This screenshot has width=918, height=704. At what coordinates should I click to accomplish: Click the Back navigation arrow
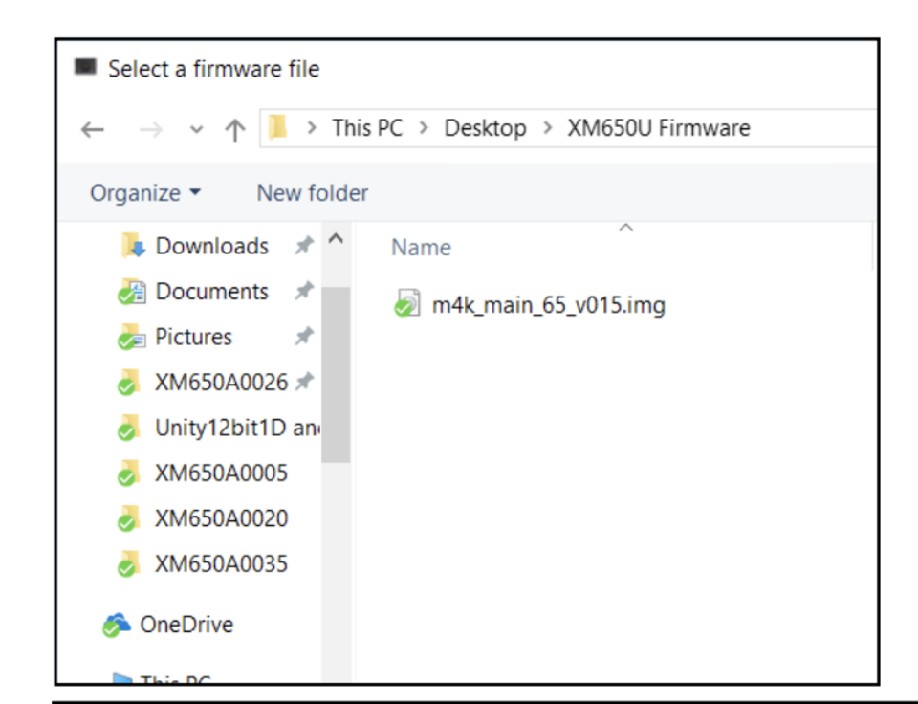[x=92, y=130]
